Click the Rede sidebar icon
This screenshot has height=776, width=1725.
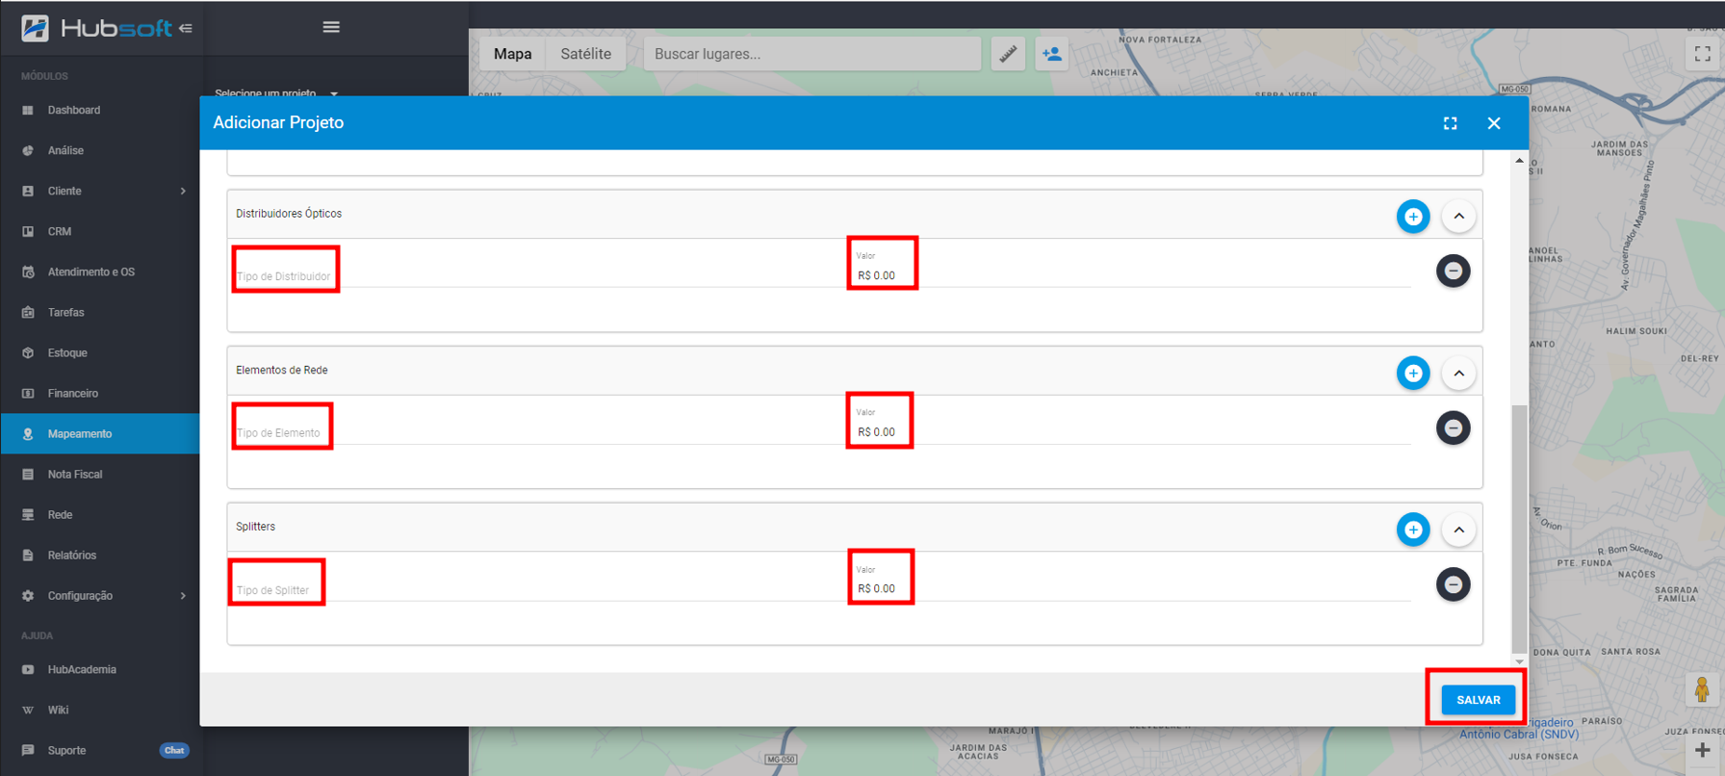coord(28,514)
